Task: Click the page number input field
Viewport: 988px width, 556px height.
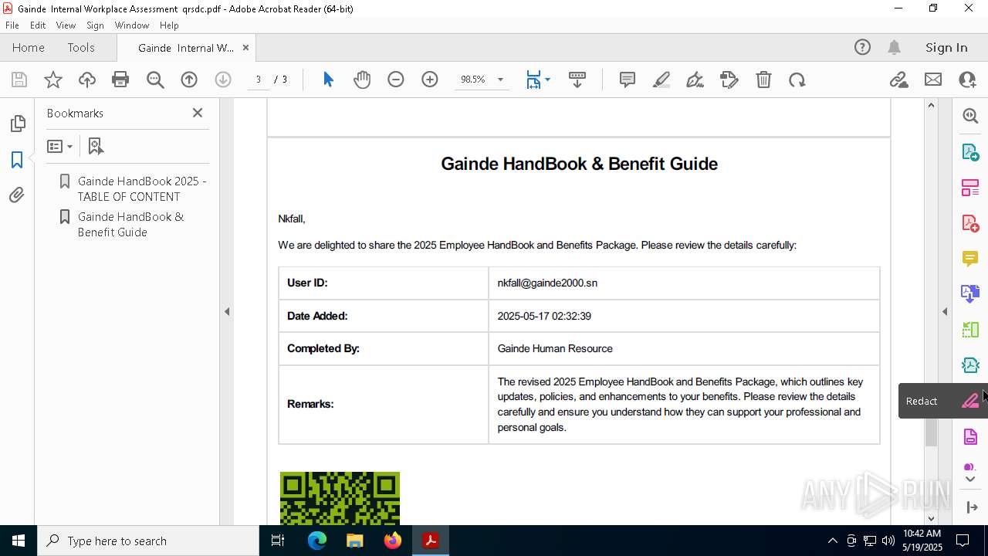Action: [x=259, y=80]
